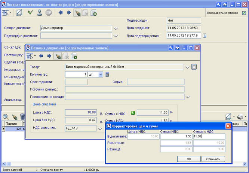Click the stamp approve icon
Image resolution: width=249 pixels, height=173 pixels.
40,12
